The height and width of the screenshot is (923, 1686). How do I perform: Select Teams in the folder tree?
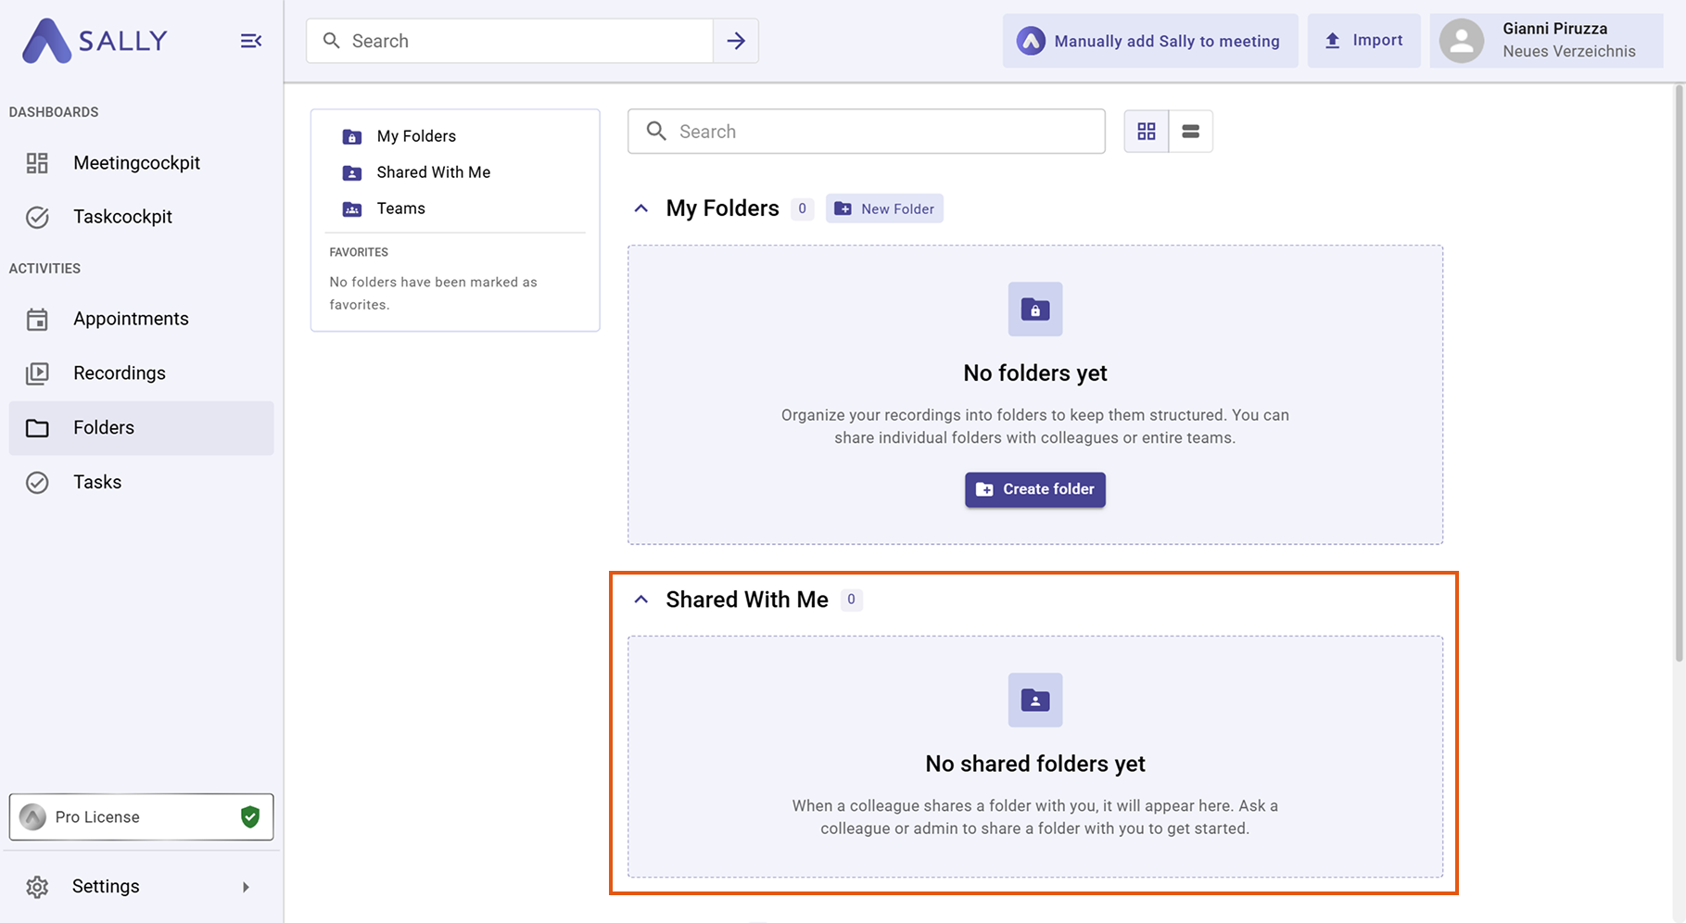tap(400, 209)
